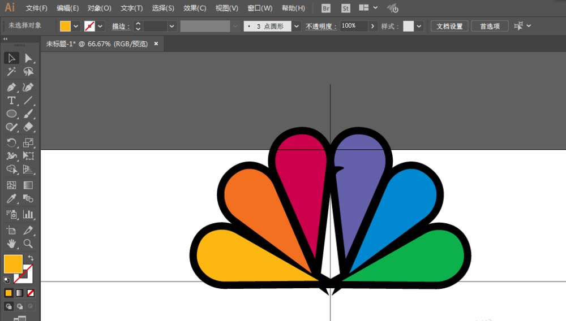
Task: Select the Warp tool
Action: coord(11,156)
